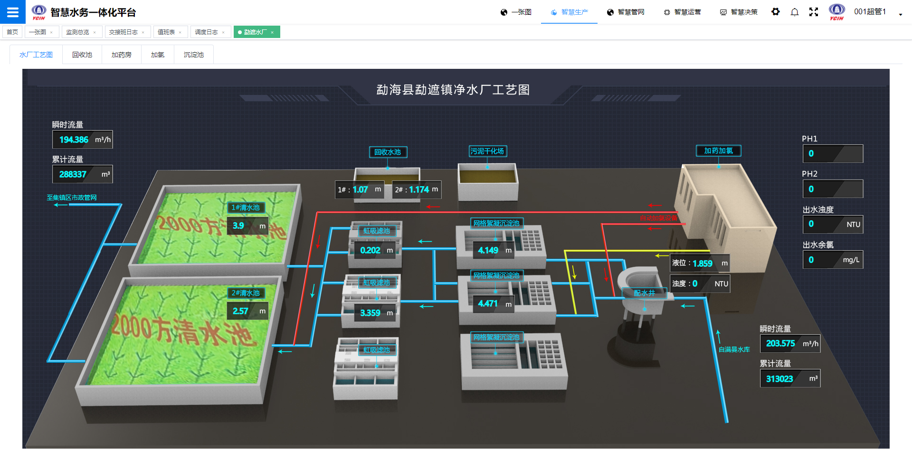
Task: Click the YCIH logo in the header
Action: click(x=836, y=11)
